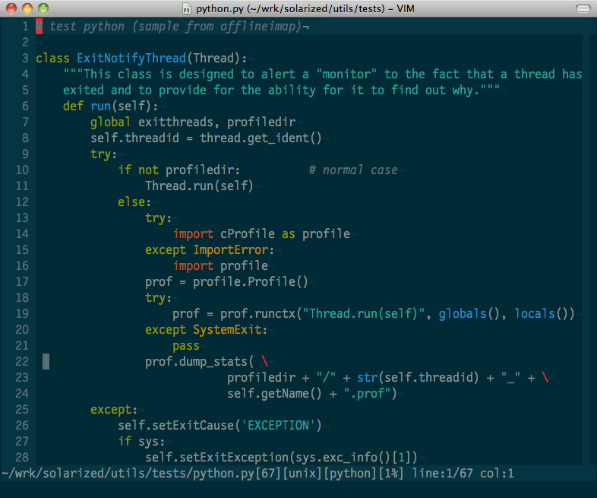597x498 pixels.
Task: Click the green zoom window button
Action: click(43, 8)
